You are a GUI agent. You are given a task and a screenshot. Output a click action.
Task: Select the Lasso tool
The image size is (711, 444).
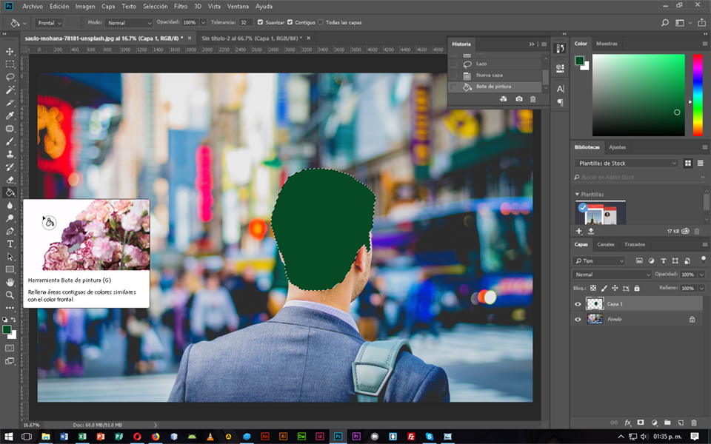pos(10,77)
